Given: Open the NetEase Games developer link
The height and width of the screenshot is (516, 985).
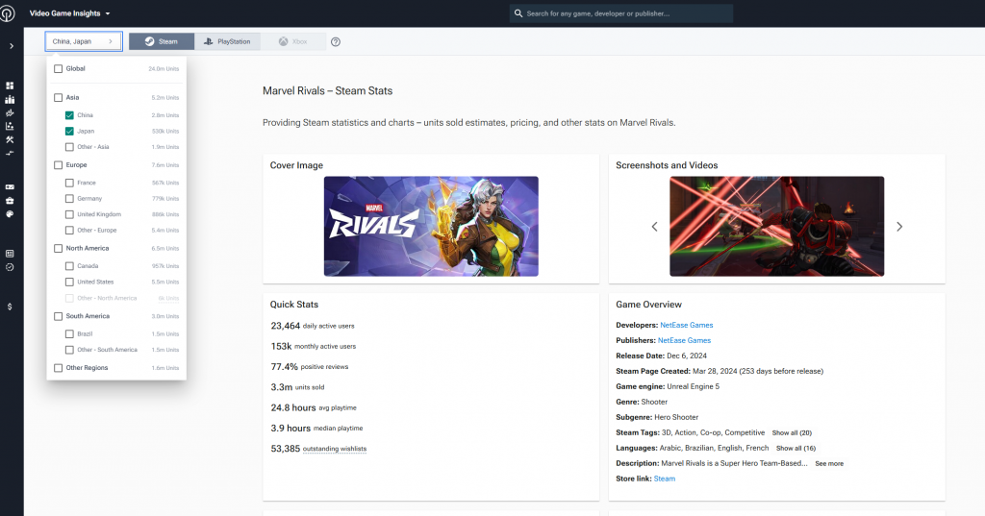Looking at the screenshot, I should [686, 325].
